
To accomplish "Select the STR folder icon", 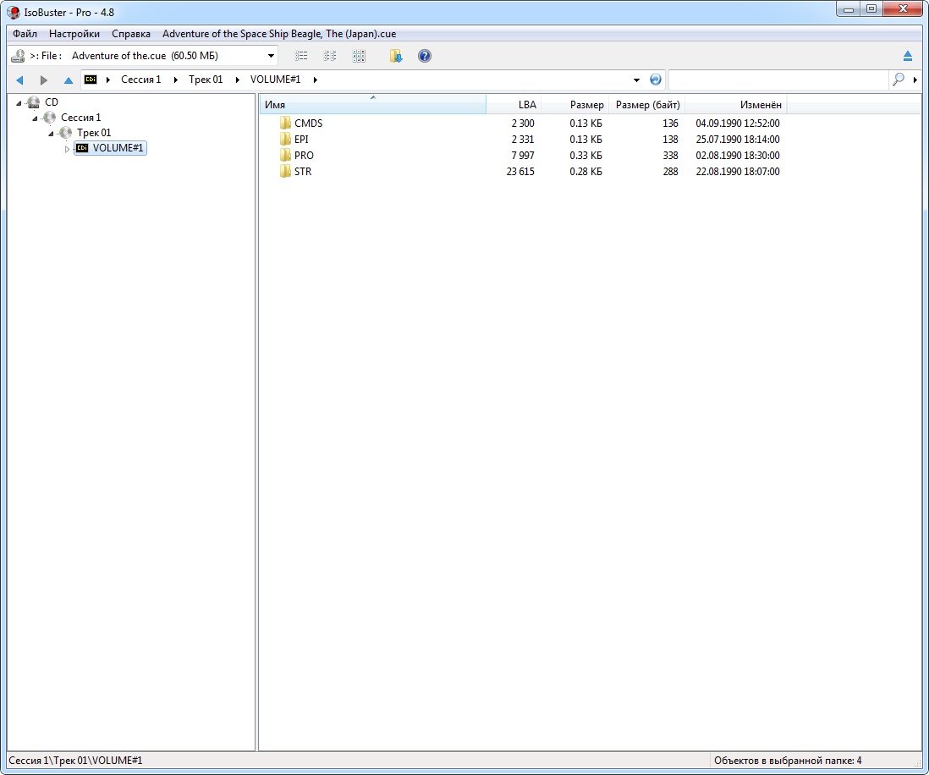I will coord(286,171).
